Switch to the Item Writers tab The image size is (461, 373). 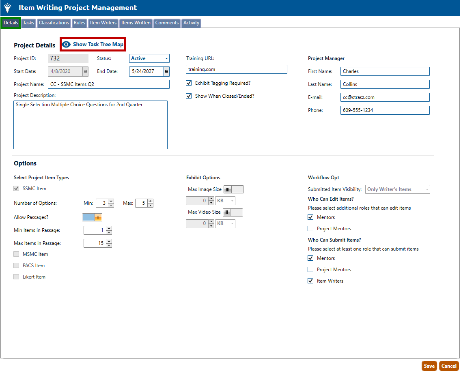(103, 23)
